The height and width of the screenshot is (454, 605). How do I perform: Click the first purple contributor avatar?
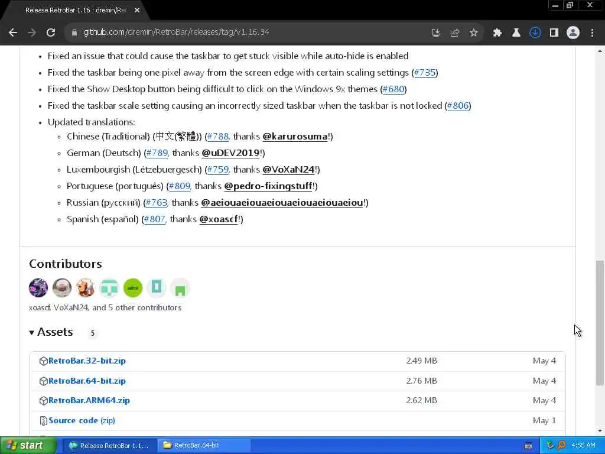point(38,288)
